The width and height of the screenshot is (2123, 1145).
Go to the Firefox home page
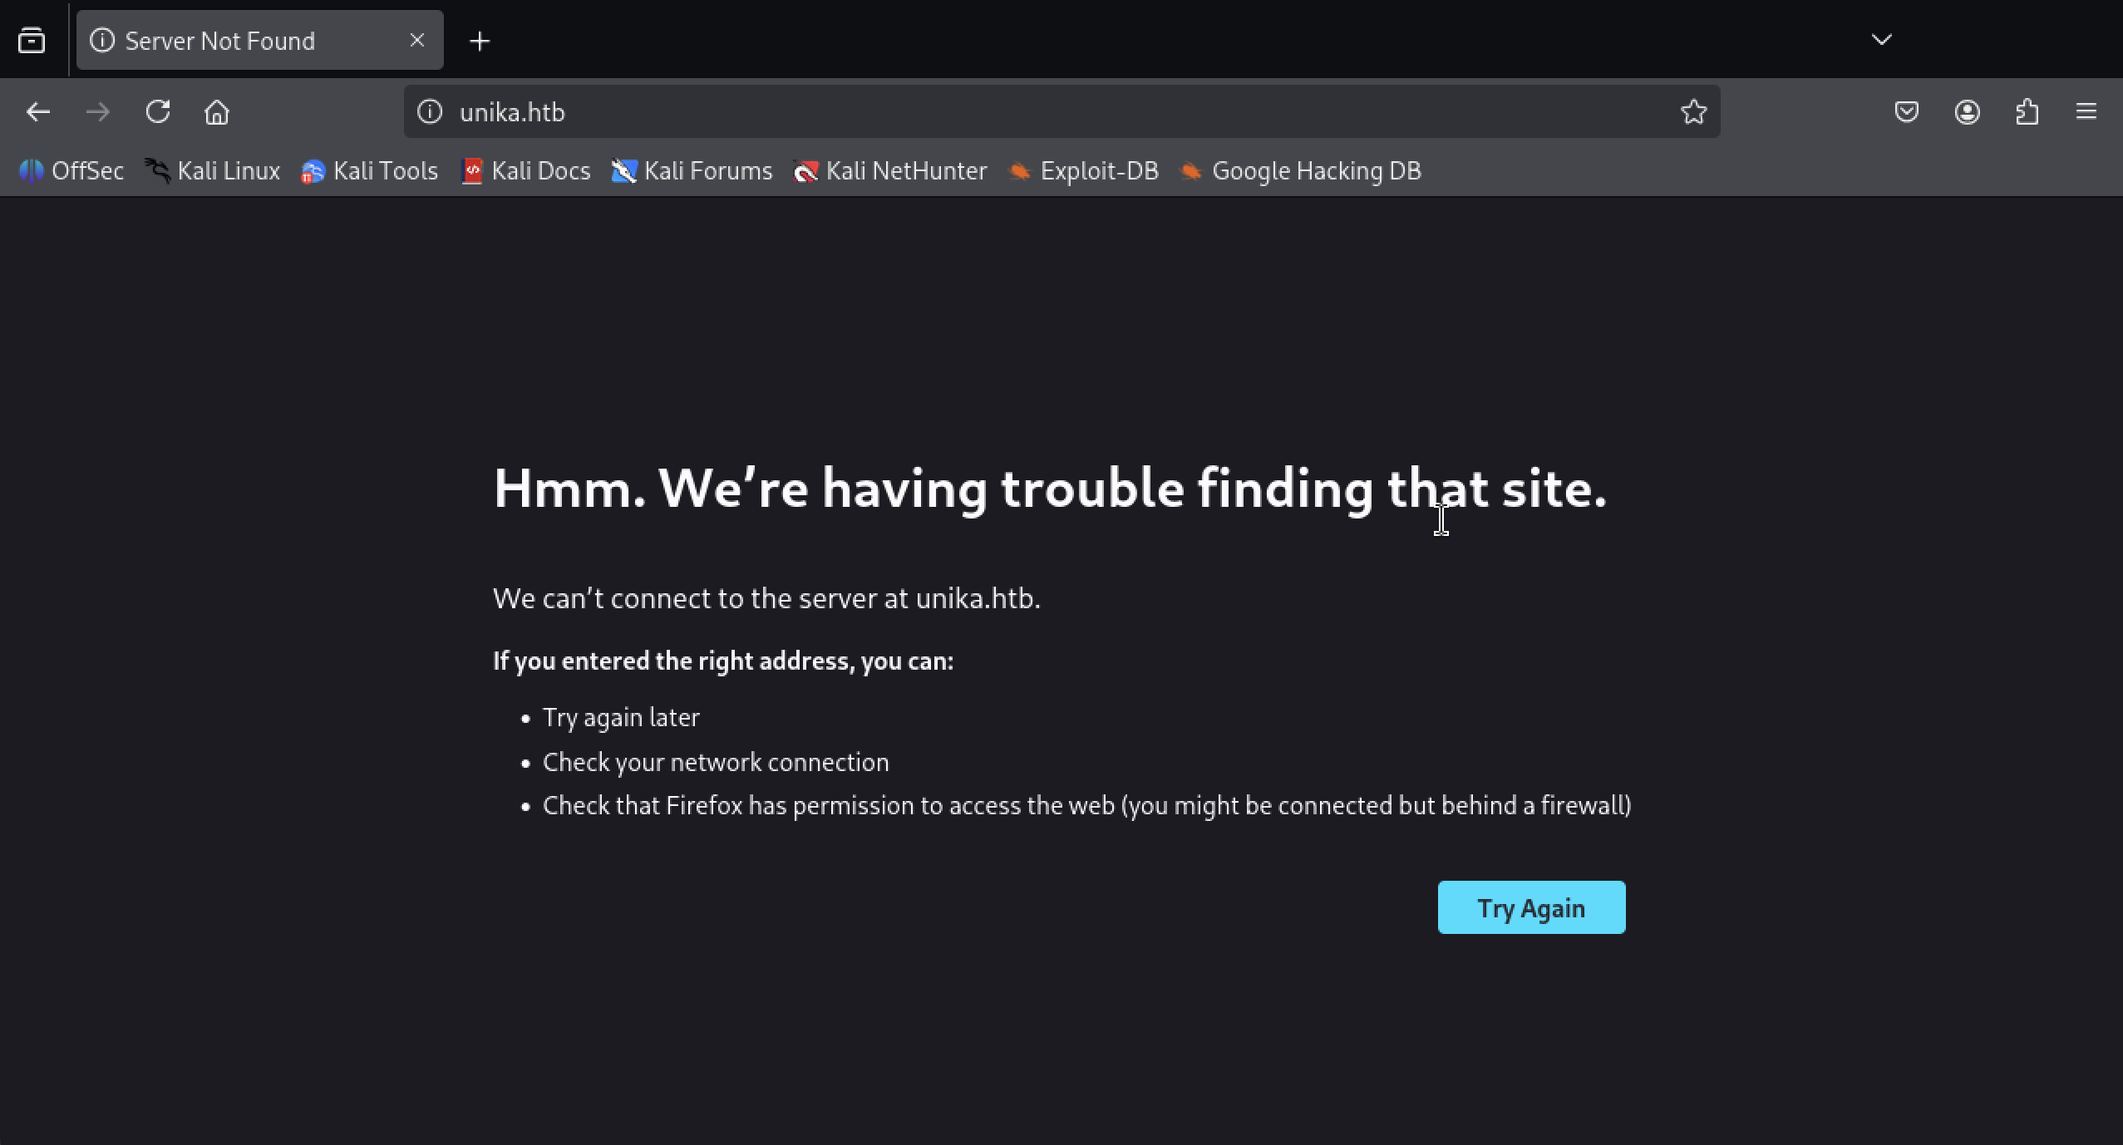[217, 112]
